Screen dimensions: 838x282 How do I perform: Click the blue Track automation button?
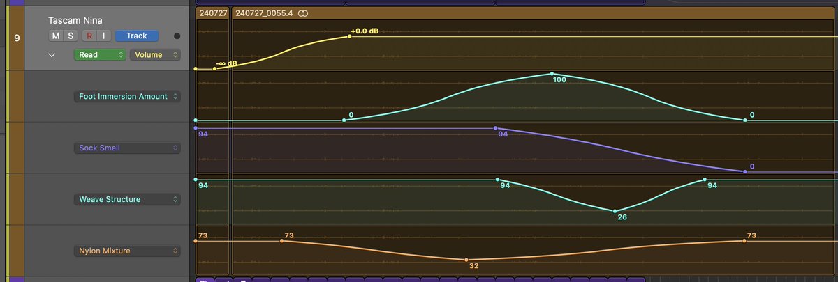137,36
